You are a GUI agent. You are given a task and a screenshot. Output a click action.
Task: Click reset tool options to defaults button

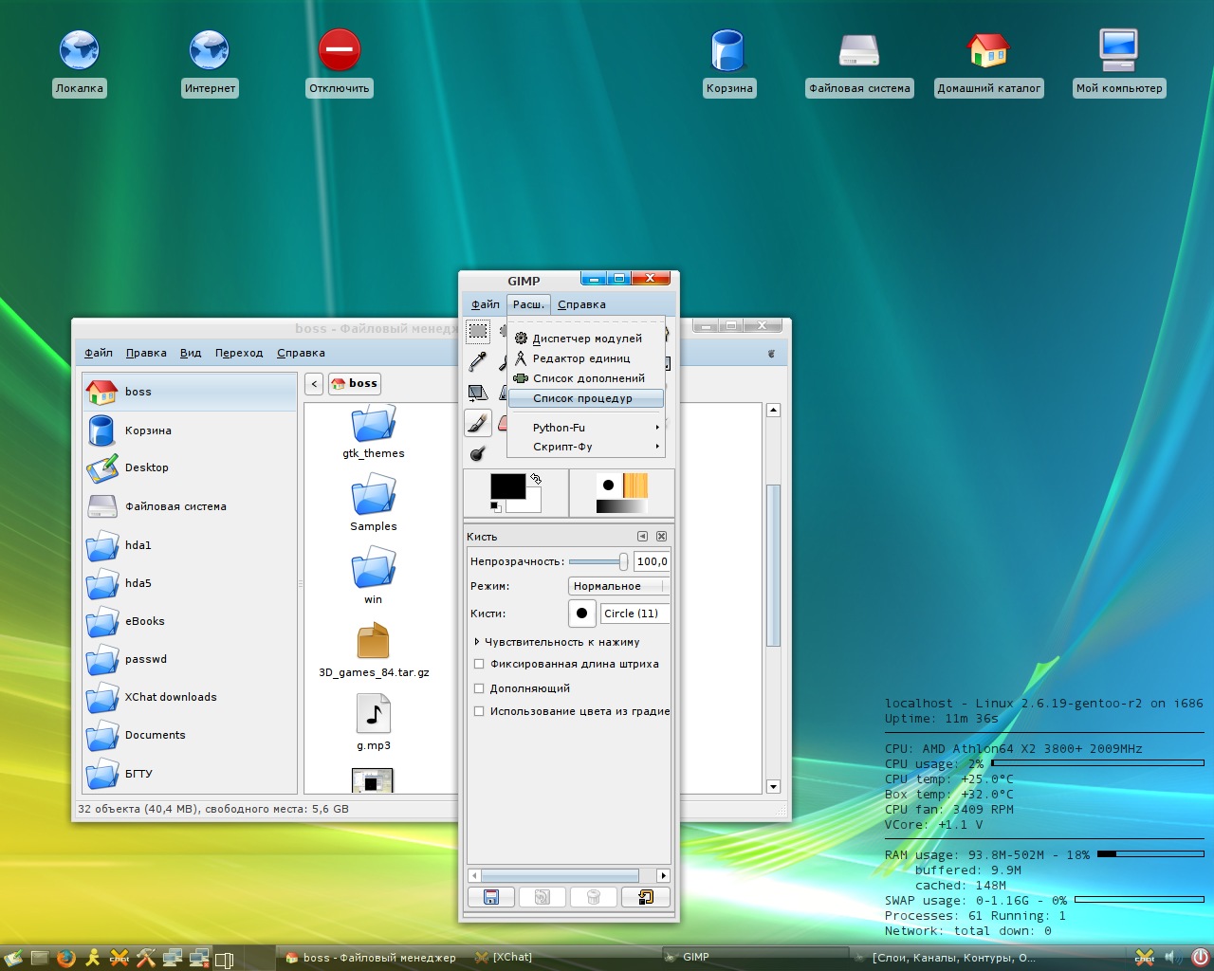click(x=645, y=897)
